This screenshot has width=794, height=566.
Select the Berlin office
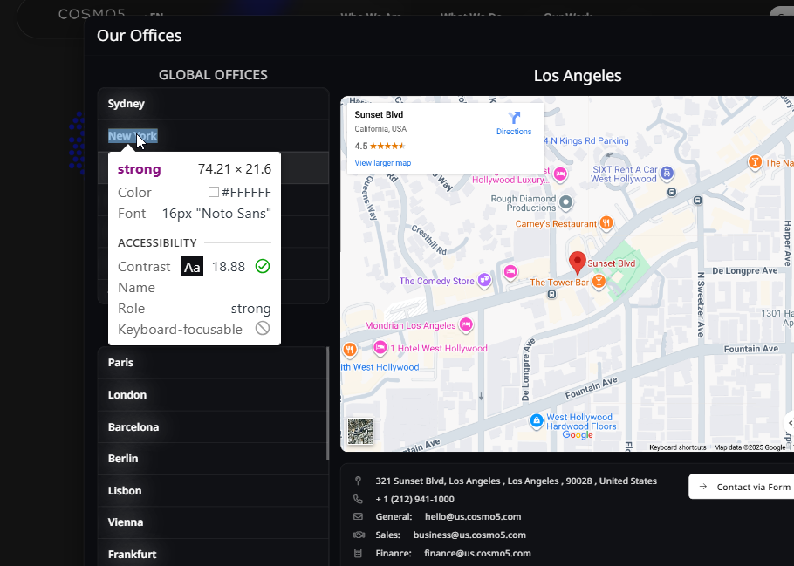[212, 459]
